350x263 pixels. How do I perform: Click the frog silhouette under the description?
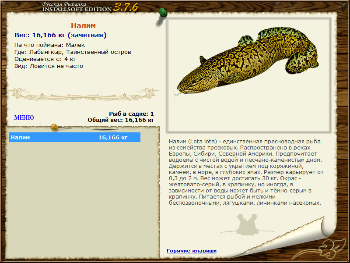tap(247, 224)
